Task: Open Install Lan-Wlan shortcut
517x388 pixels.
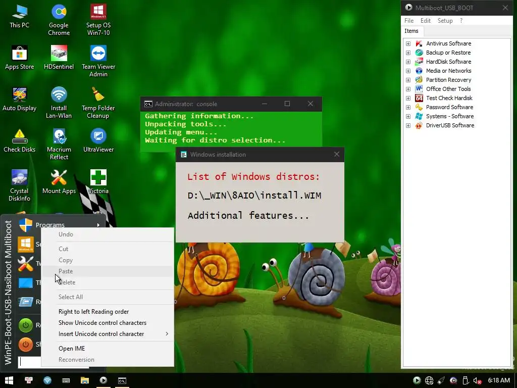Action: (x=59, y=103)
